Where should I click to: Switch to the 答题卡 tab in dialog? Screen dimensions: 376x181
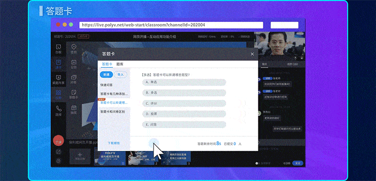pyautogui.click(x=107, y=64)
